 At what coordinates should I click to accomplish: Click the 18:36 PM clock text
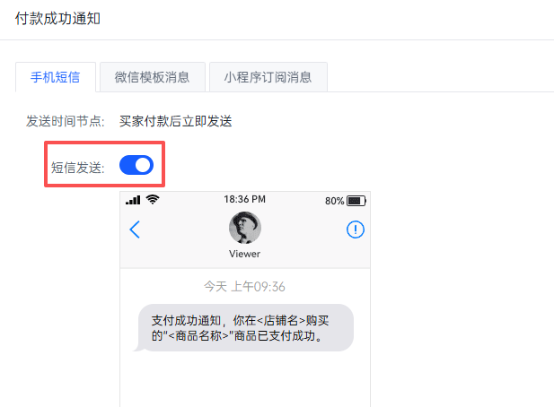tap(244, 199)
